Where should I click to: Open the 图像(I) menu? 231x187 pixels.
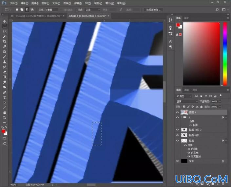pos(35,3)
